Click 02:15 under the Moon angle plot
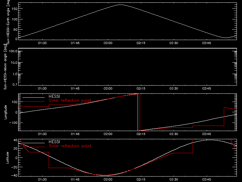Screen dimensions: 242x182 click(x=141, y=89)
